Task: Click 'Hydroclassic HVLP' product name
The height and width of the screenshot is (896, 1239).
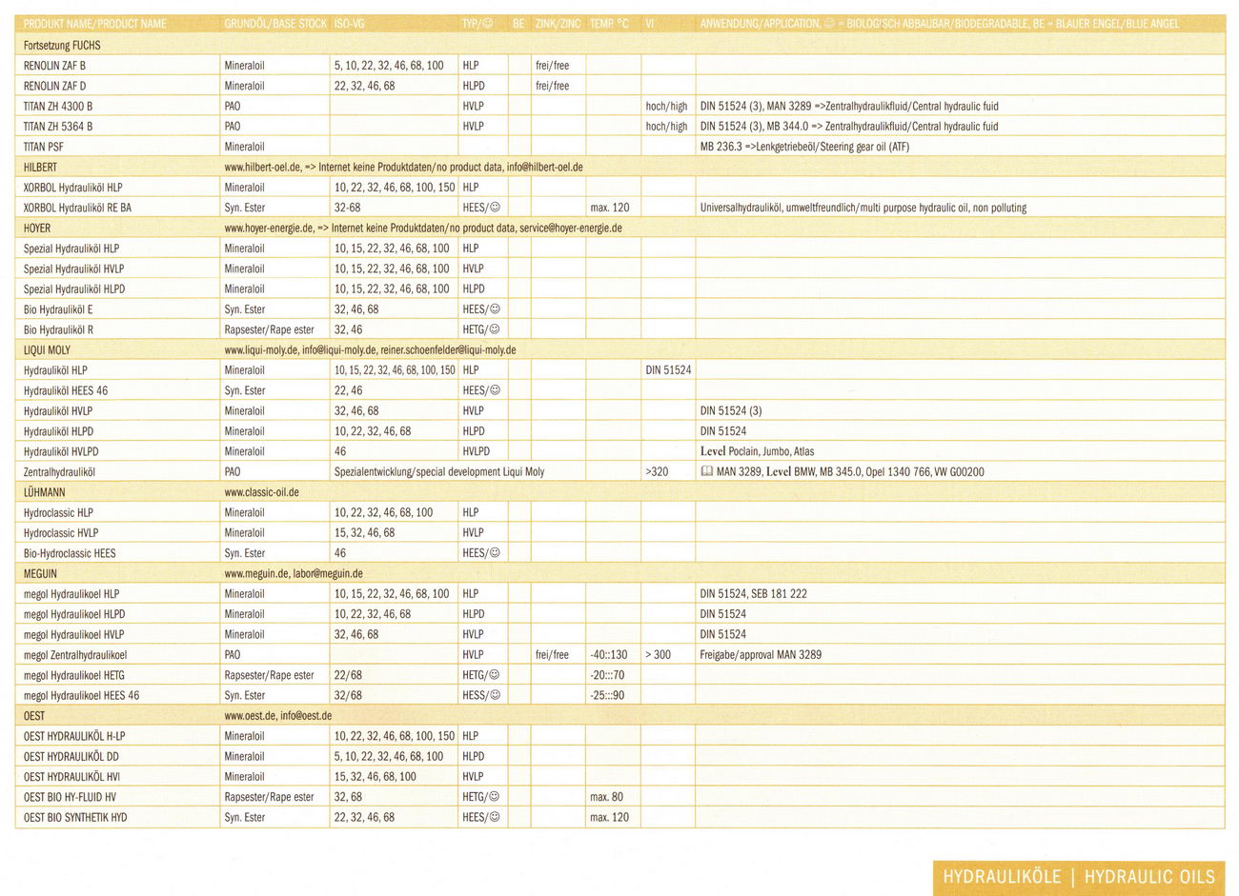Action: pos(61,533)
